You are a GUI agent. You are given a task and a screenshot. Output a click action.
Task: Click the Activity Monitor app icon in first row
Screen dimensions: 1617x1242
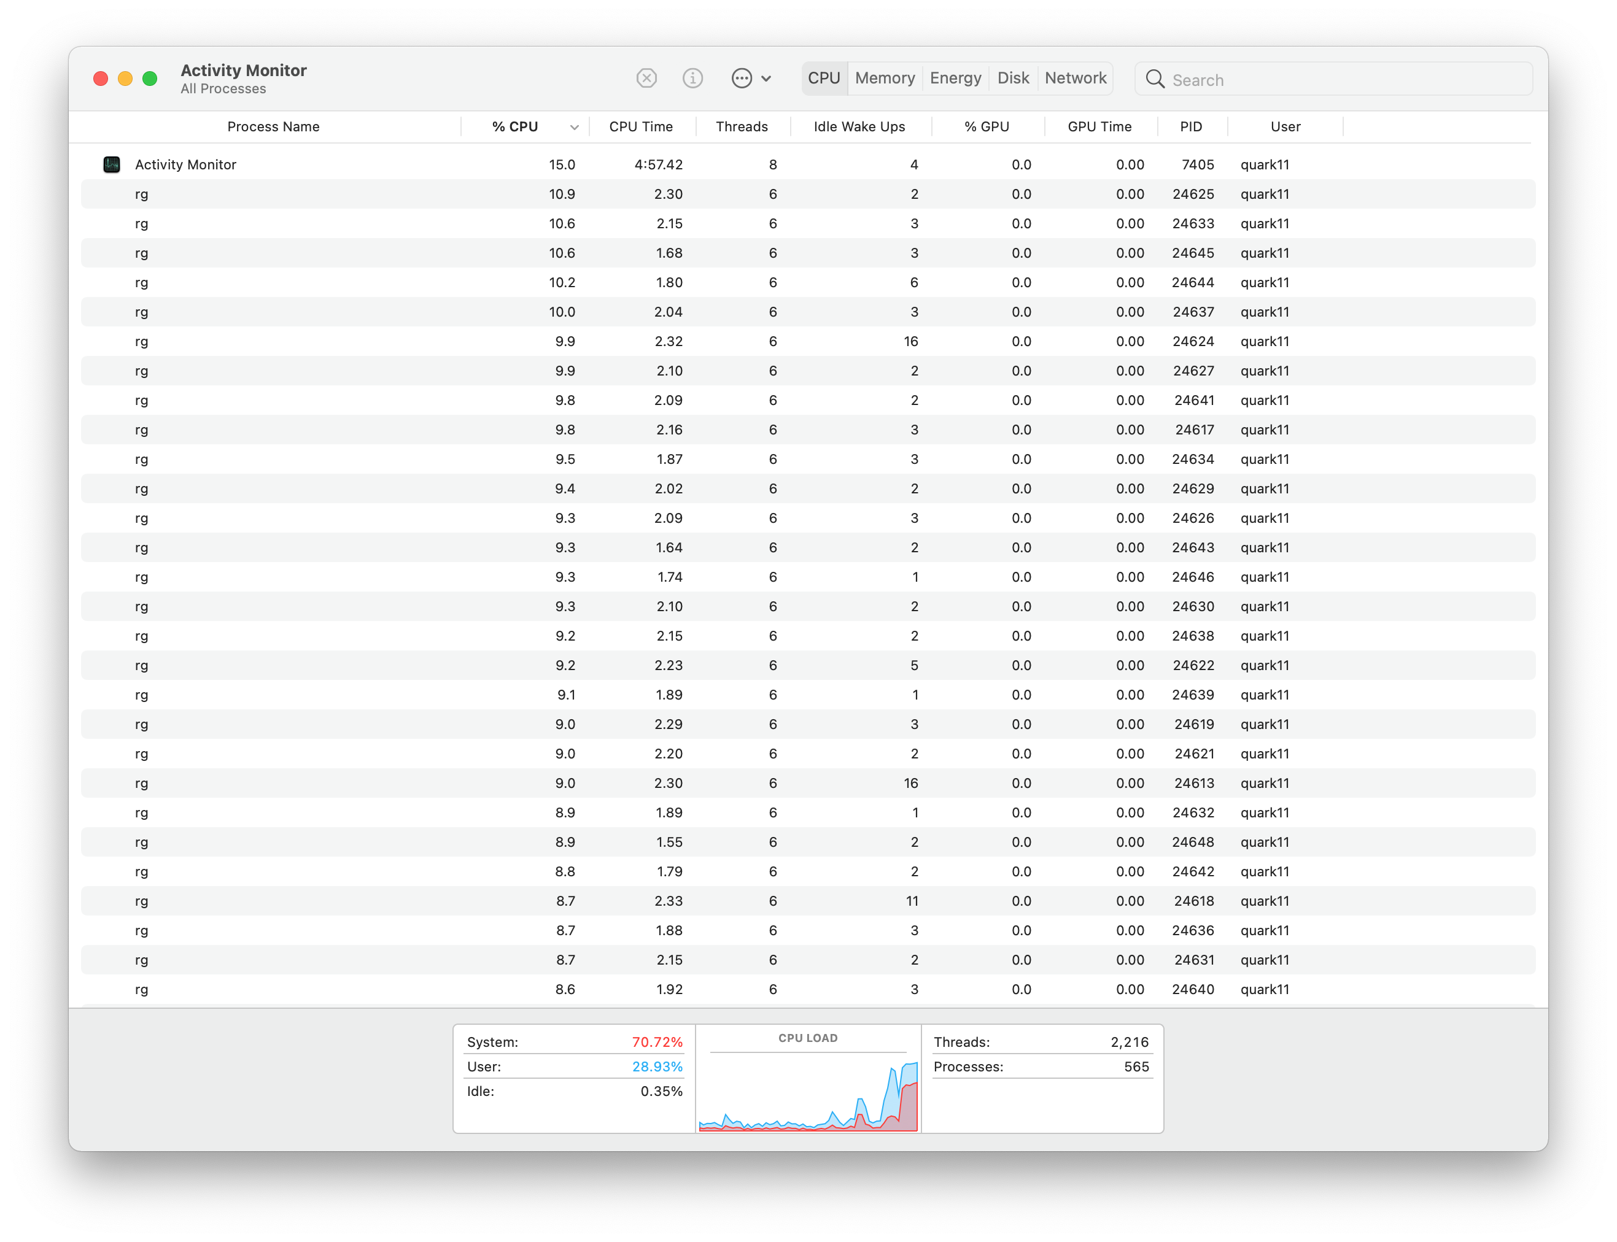point(112,164)
